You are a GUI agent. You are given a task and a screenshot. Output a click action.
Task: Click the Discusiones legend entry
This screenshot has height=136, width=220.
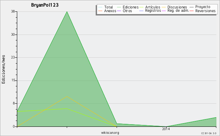click(x=174, y=7)
